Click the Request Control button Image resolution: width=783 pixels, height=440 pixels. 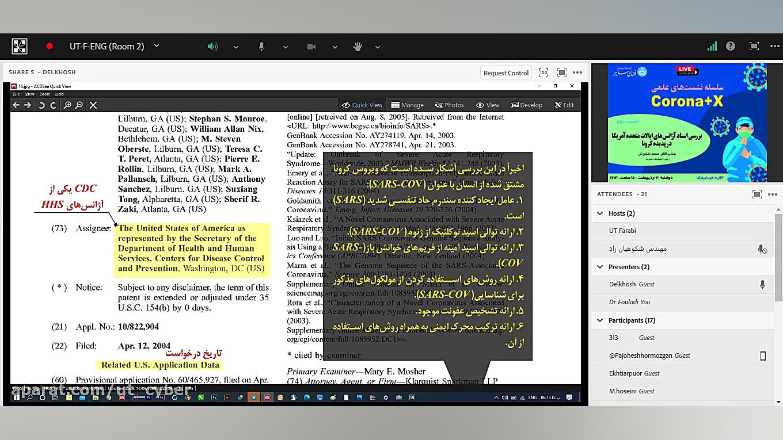click(505, 72)
